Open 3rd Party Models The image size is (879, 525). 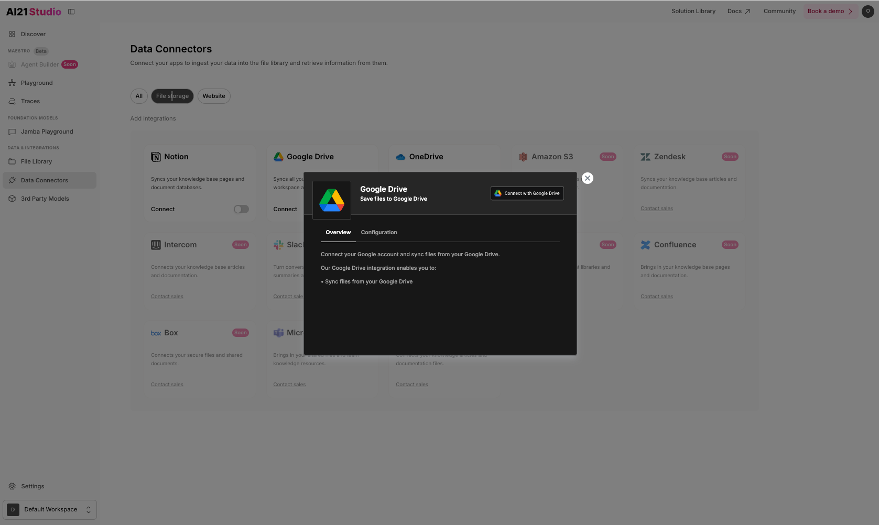pos(45,199)
